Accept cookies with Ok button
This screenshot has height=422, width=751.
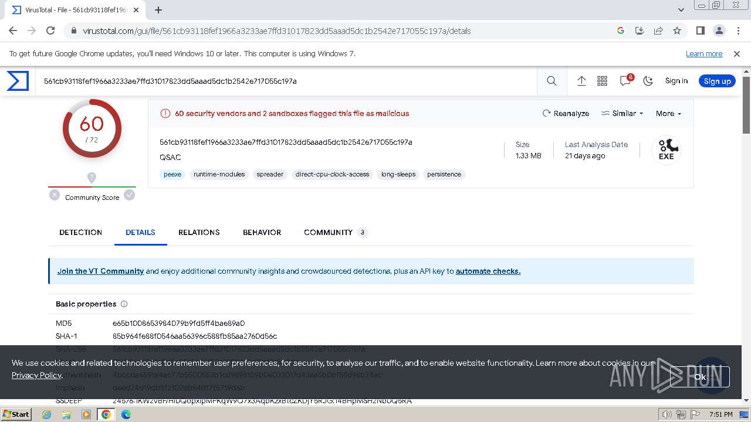pos(699,377)
